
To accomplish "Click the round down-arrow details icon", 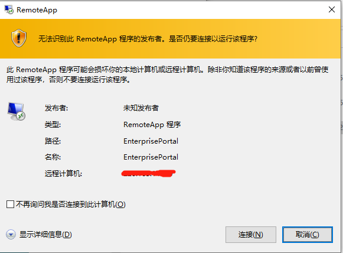I will tap(11, 235).
